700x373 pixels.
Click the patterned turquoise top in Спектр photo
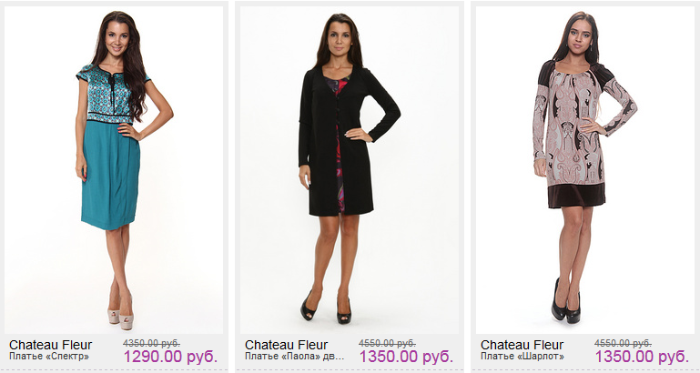pos(108,95)
